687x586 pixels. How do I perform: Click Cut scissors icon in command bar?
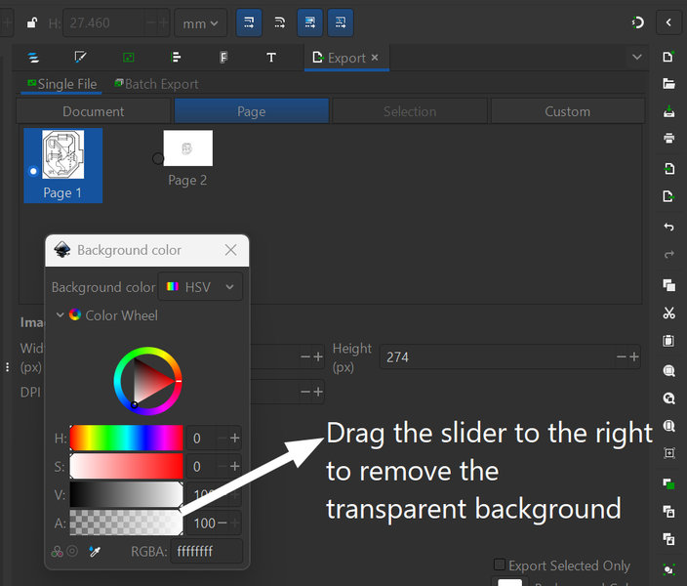click(668, 313)
